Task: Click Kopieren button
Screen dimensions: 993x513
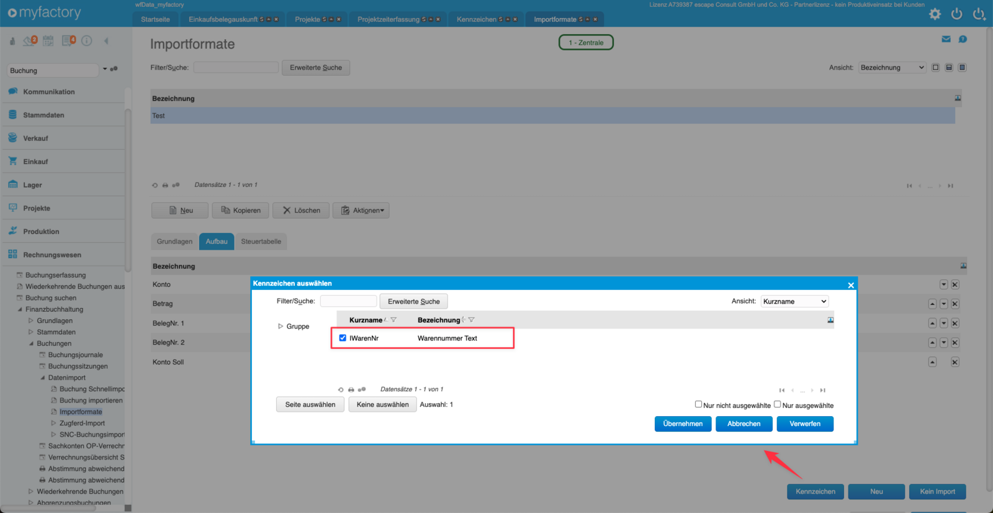Action: pyautogui.click(x=241, y=211)
